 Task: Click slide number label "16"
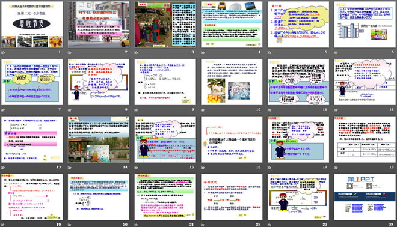point(258,167)
